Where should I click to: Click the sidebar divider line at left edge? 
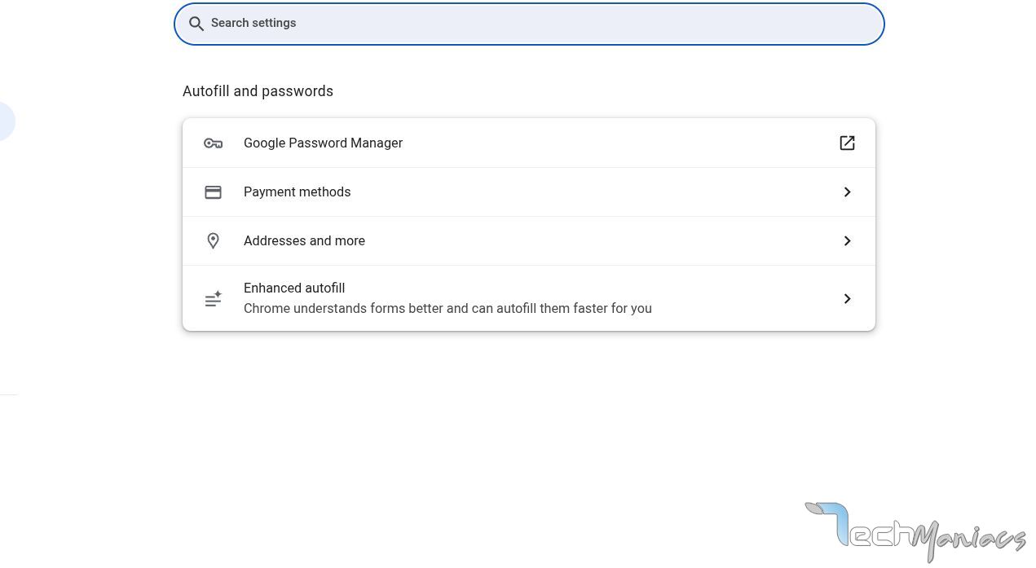click(x=8, y=394)
